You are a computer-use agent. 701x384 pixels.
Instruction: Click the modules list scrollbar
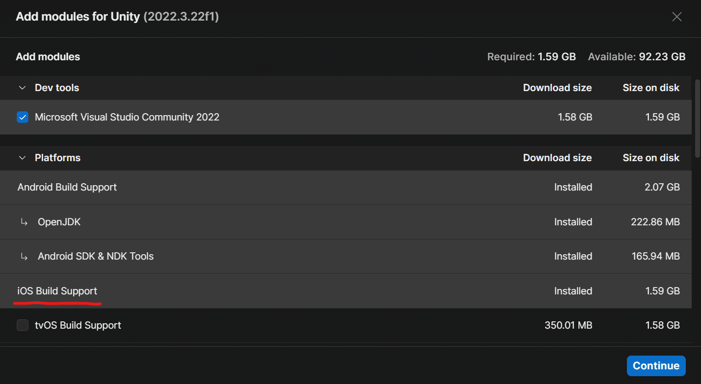pyautogui.click(x=698, y=118)
